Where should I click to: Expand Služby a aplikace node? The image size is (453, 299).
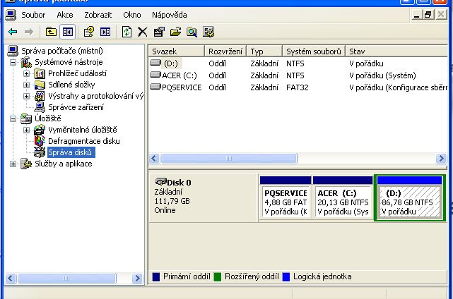(13, 164)
